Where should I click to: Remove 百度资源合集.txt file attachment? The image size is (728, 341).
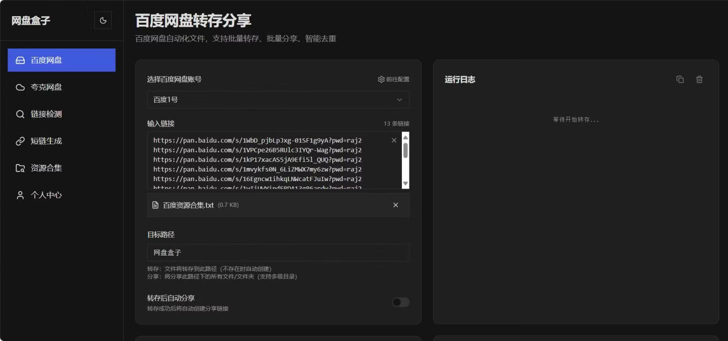[395, 205]
